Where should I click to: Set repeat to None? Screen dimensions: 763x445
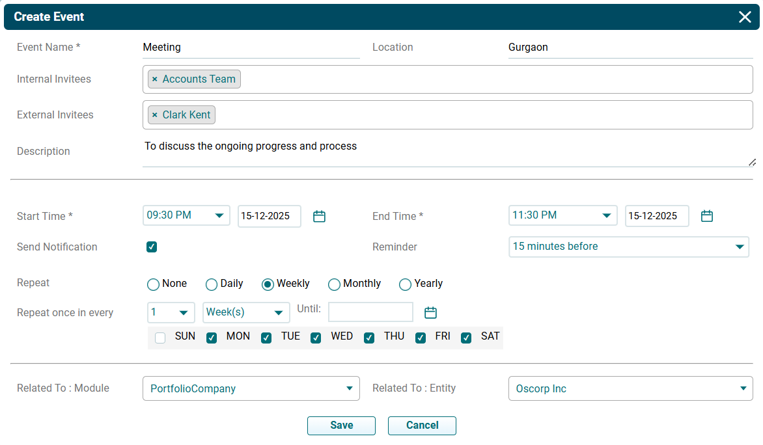(x=154, y=284)
